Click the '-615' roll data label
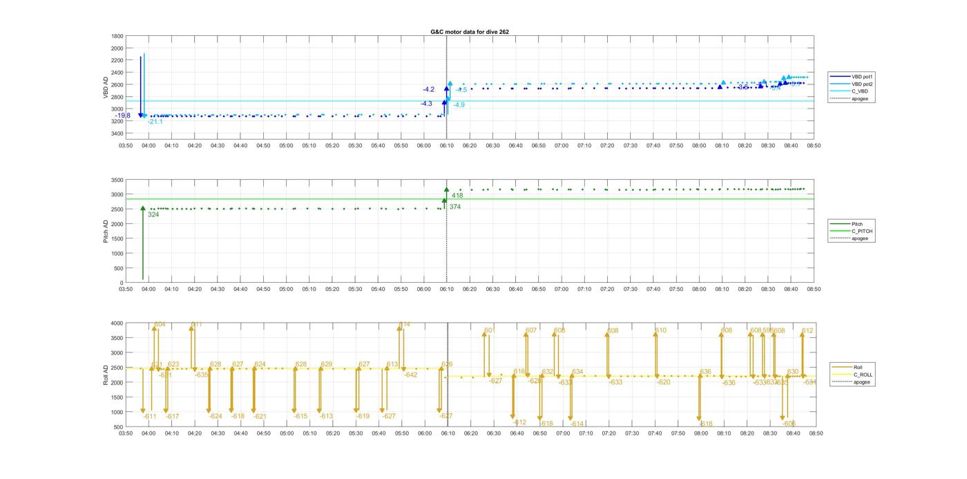Image resolution: width=967 pixels, height=479 pixels. (x=300, y=416)
